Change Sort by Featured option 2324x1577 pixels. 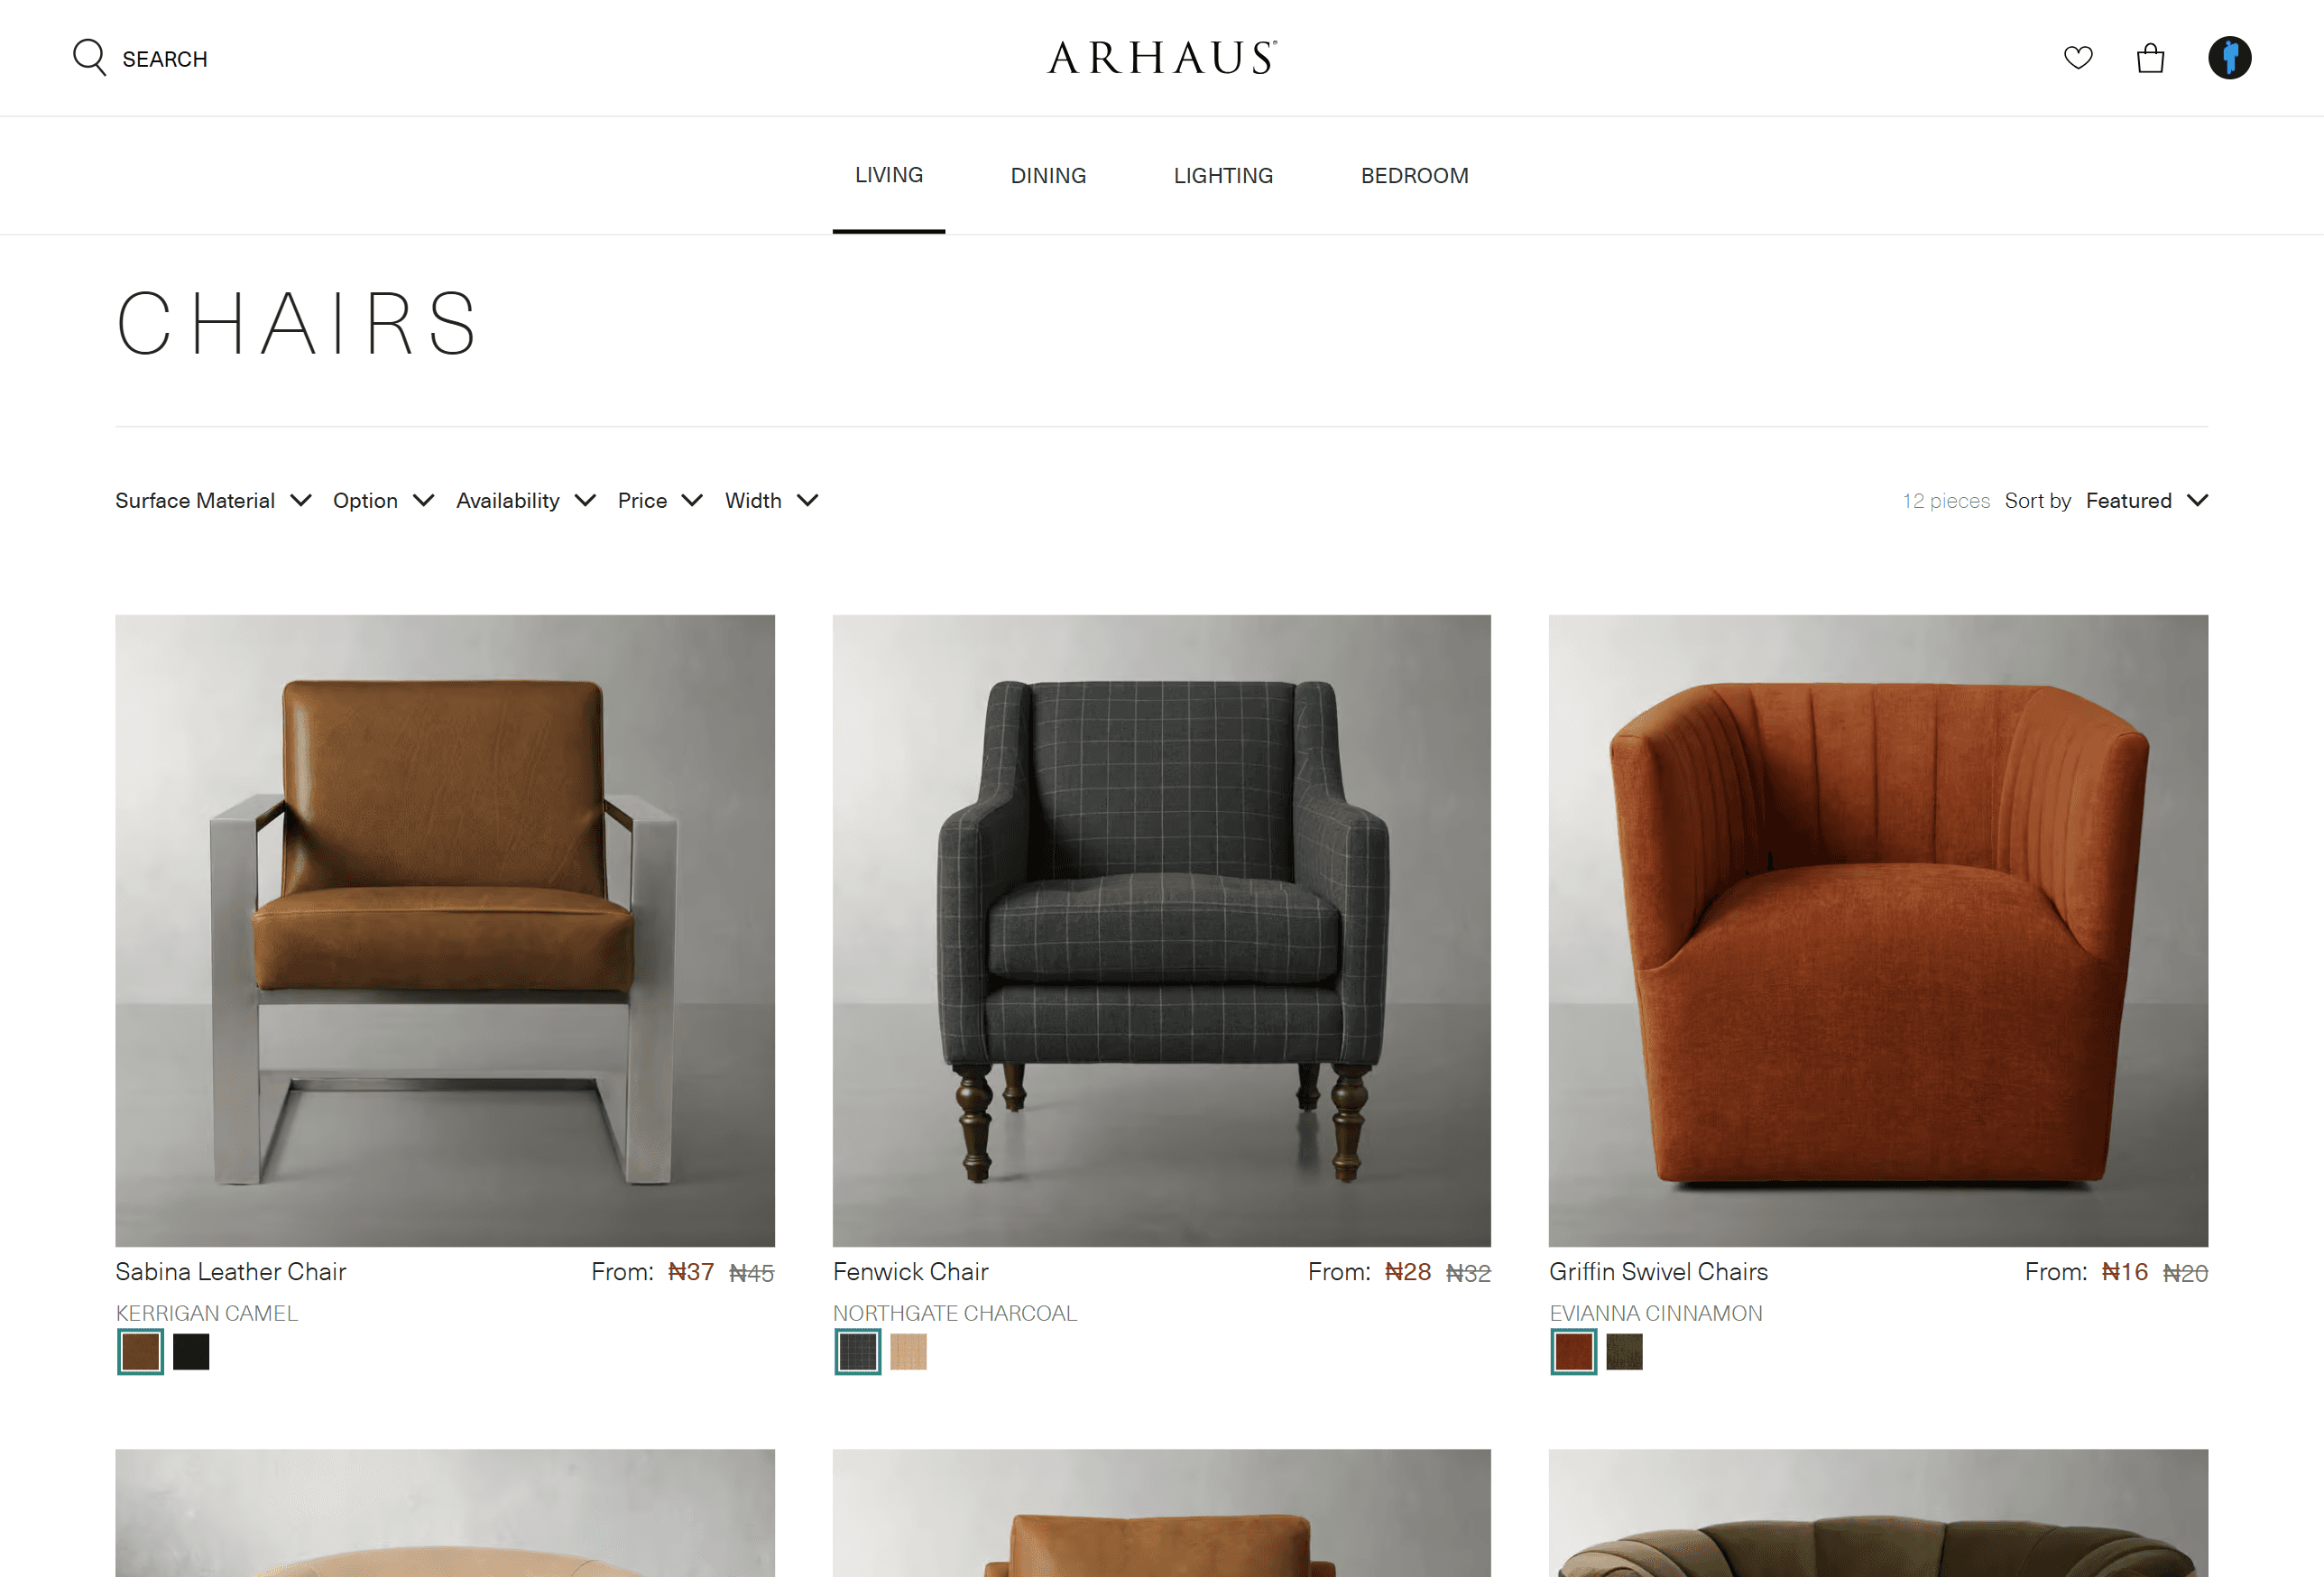(2146, 500)
